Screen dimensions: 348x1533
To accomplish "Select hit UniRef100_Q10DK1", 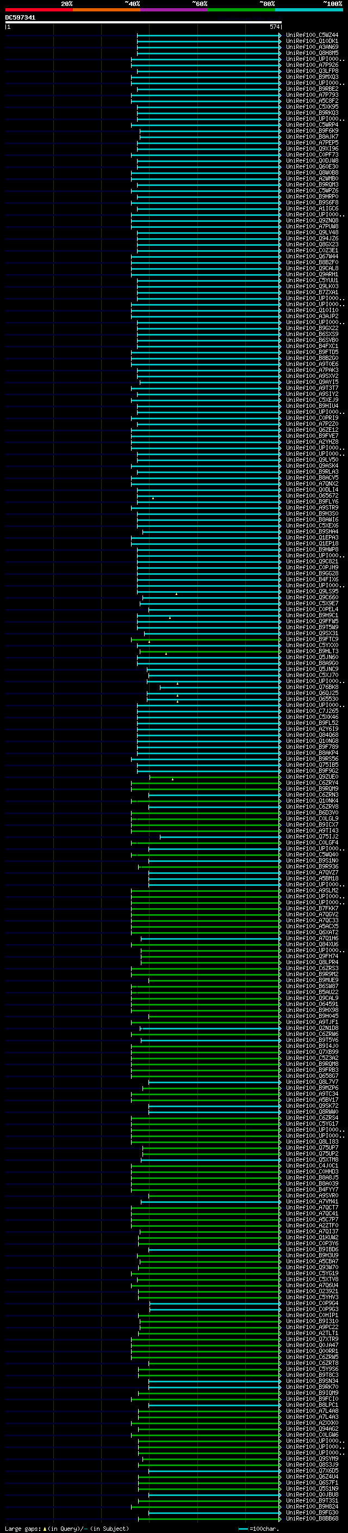I will click(x=312, y=41).
